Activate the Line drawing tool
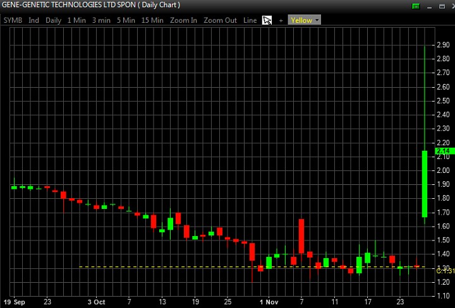Screen dimensions: 455x308 tap(250, 20)
